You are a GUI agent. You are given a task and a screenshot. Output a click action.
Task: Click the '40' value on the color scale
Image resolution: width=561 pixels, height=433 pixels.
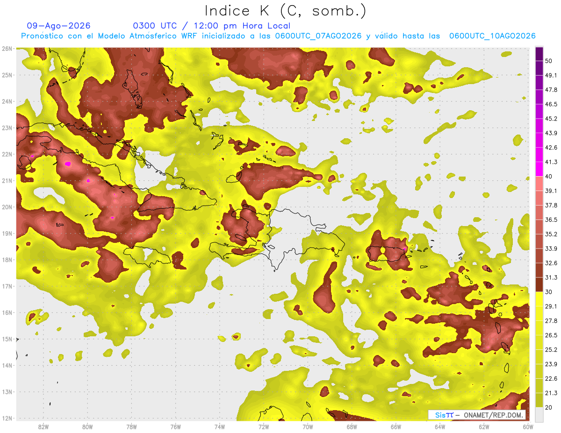[x=549, y=177]
